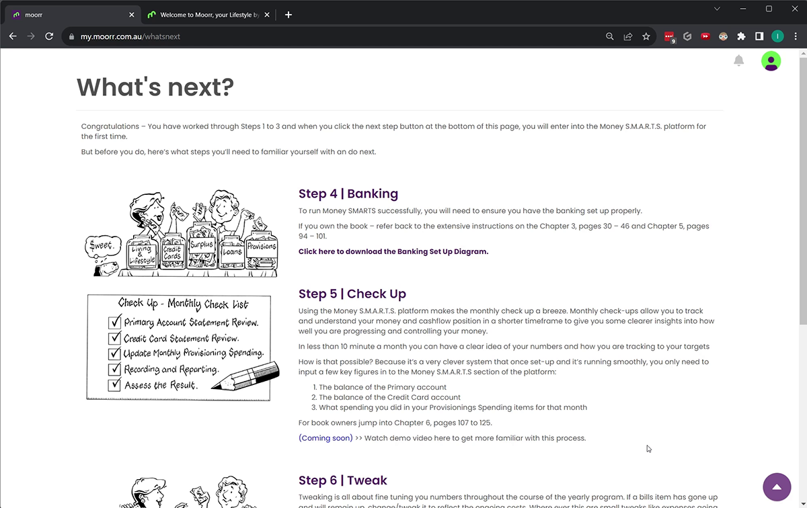Click the Monthly Check List illustration
Screen dimensions: 807x508
click(183, 347)
